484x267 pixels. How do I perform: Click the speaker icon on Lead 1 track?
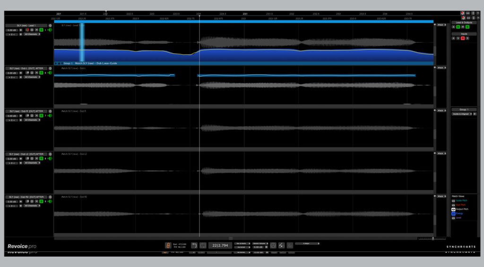point(50,30)
